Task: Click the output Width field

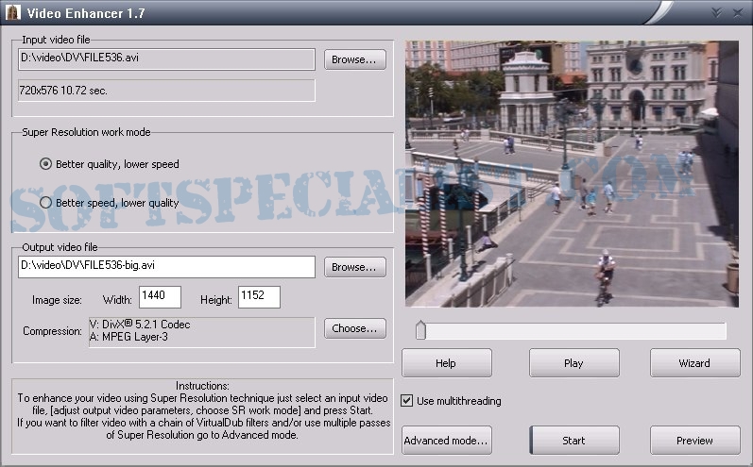Action: pos(160,299)
